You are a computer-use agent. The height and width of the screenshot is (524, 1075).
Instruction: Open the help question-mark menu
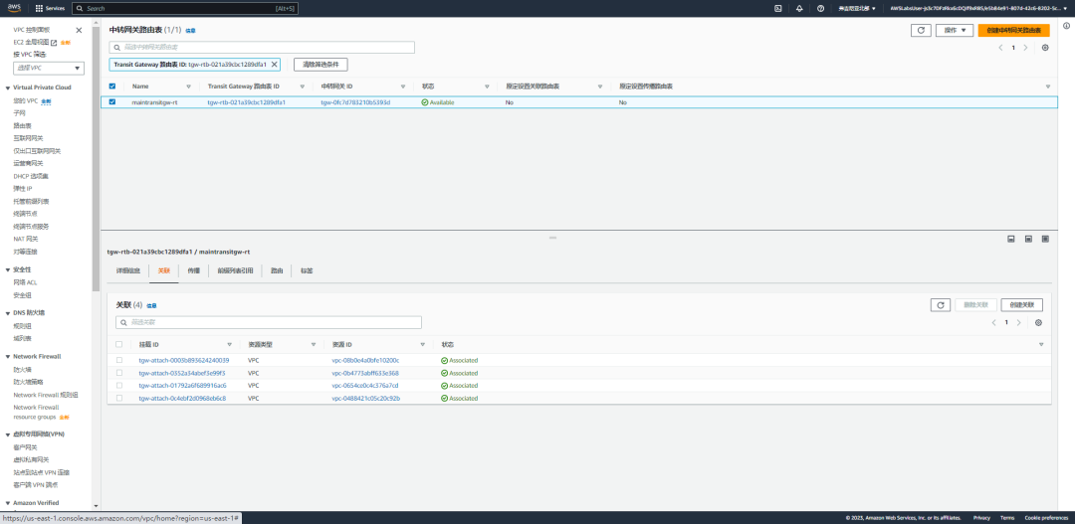820,9
